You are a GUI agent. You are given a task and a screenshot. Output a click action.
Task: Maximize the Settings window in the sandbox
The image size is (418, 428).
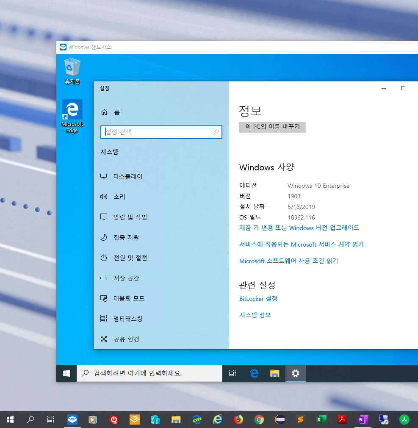[x=403, y=88]
